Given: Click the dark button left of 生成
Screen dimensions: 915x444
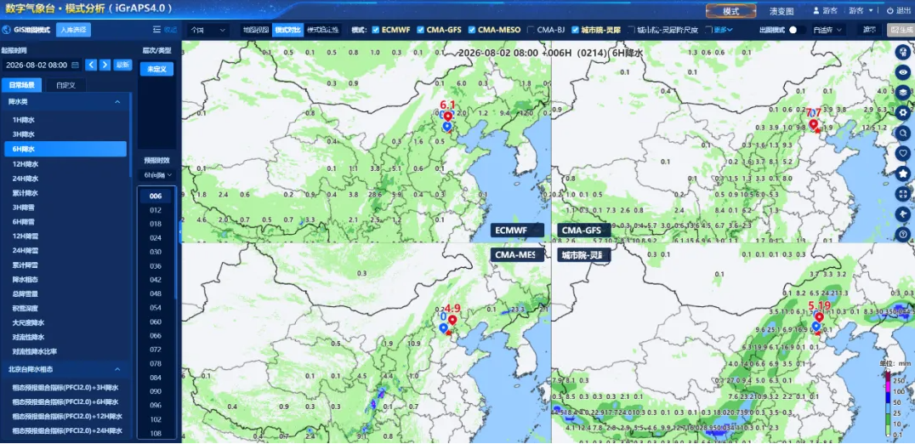Looking at the screenshot, I should coord(869,30).
